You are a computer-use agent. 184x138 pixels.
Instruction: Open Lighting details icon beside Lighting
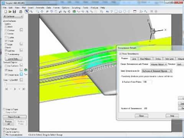tap(21, 50)
